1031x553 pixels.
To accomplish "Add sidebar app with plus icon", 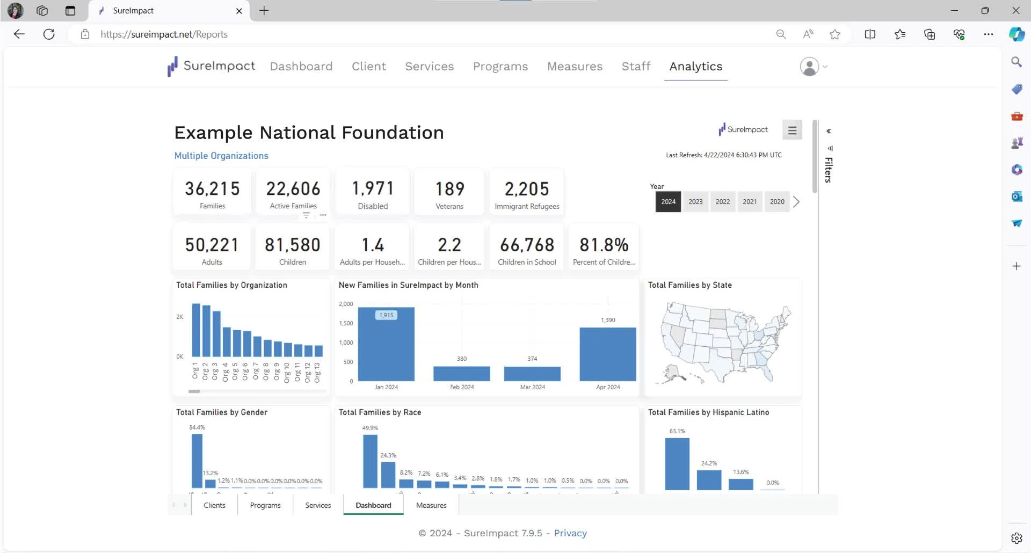I will tap(1017, 266).
